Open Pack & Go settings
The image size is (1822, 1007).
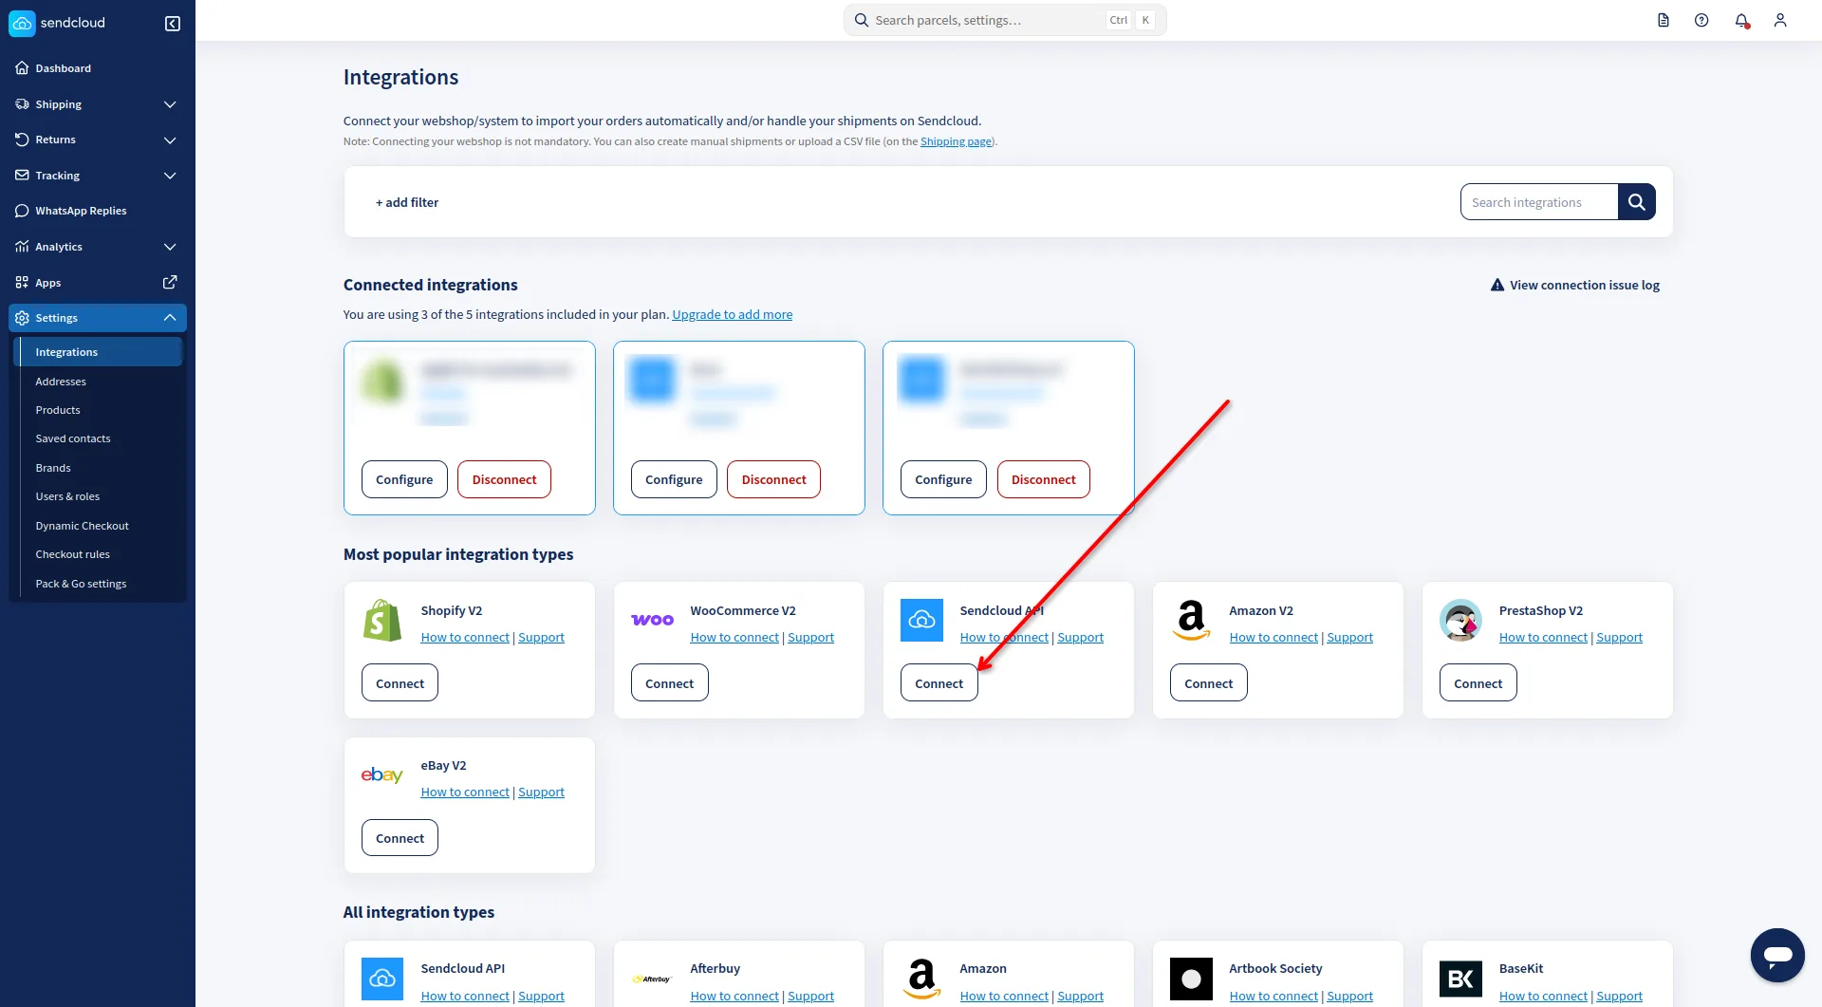pos(81,584)
